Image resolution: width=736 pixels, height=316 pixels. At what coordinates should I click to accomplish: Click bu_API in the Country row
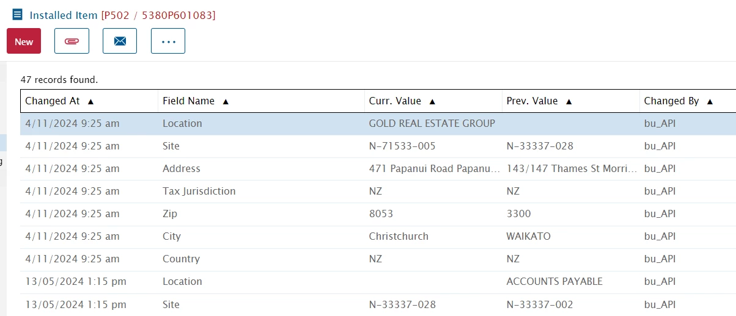point(660,259)
